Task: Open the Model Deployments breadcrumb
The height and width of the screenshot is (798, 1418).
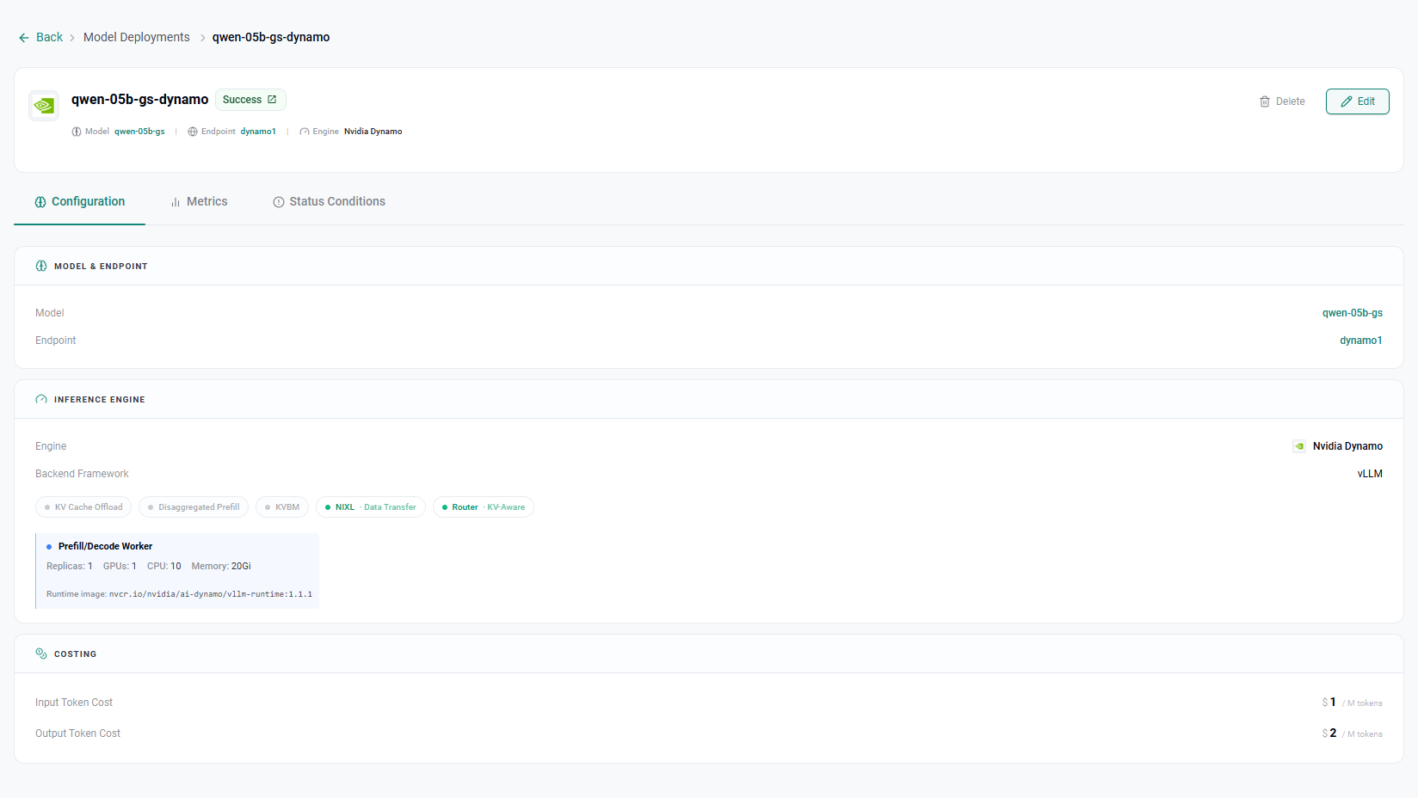Action: (x=137, y=37)
